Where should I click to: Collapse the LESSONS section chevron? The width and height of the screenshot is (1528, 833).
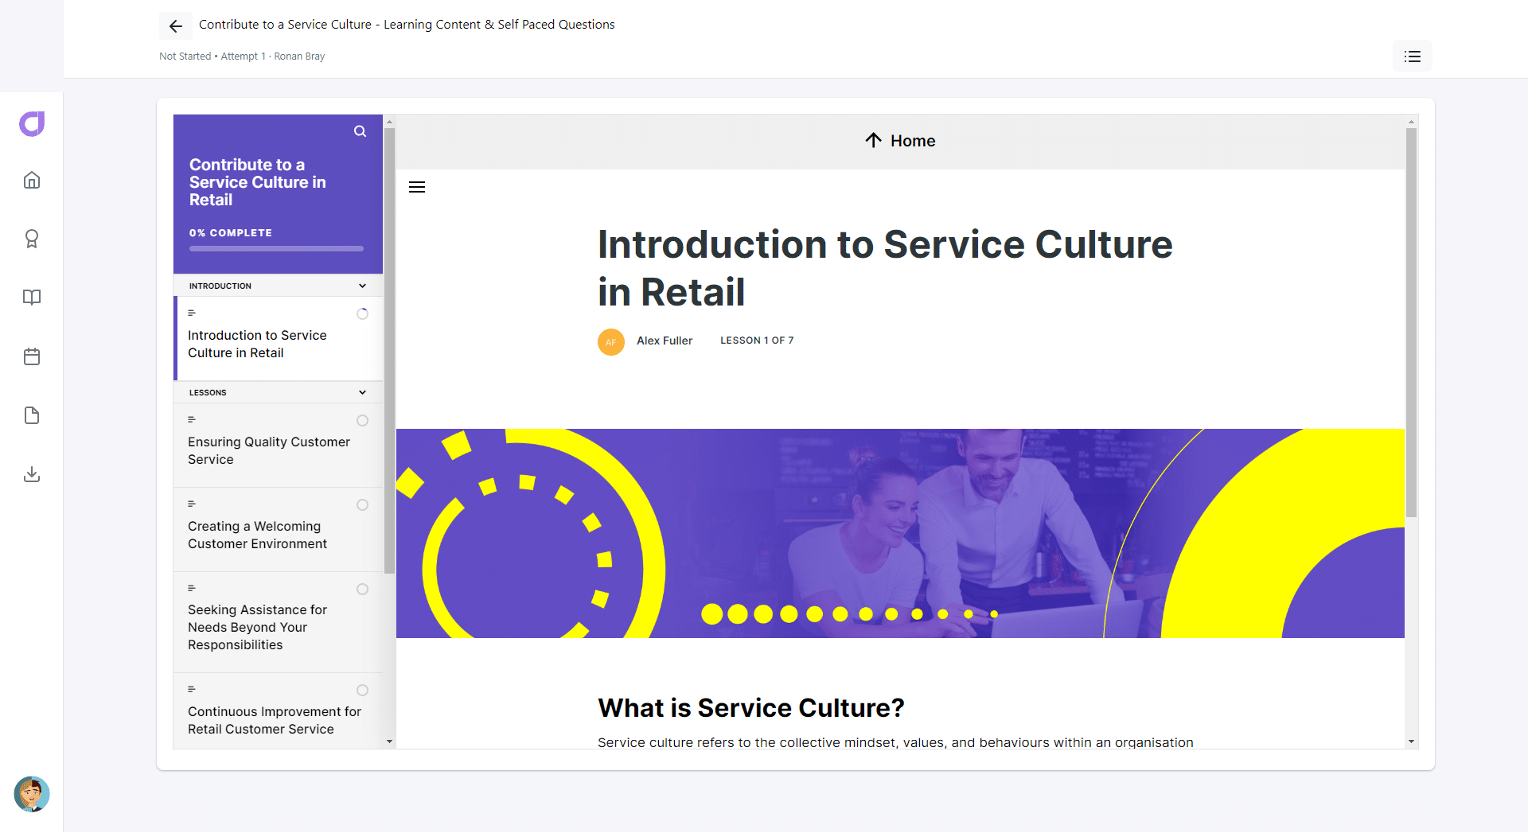tap(363, 392)
